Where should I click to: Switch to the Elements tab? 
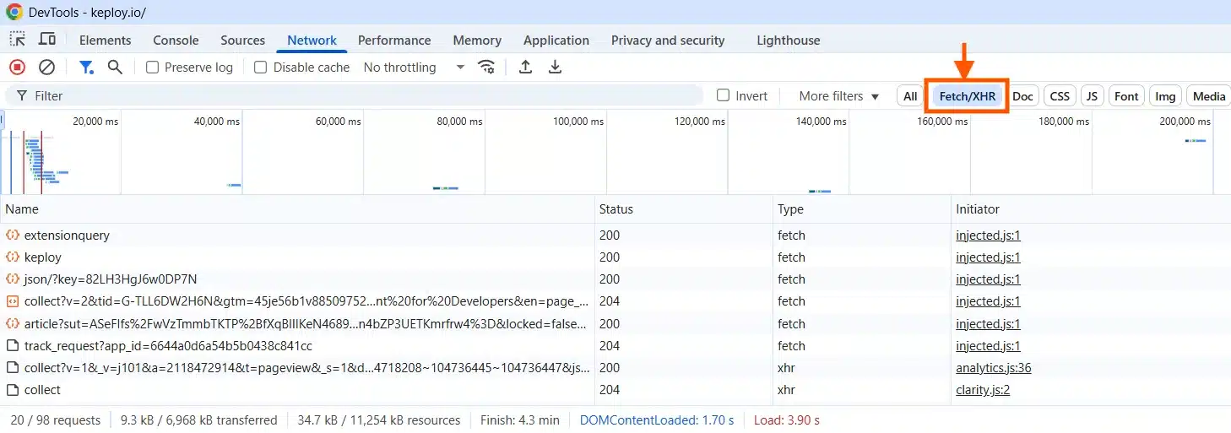[105, 40]
